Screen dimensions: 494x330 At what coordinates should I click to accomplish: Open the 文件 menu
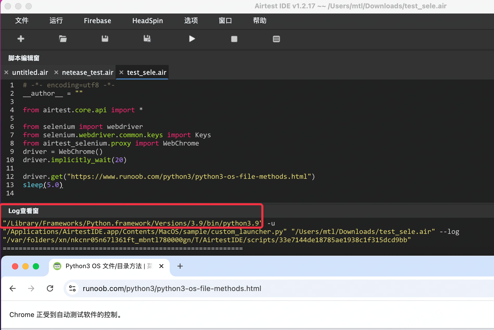pyautogui.click(x=22, y=21)
